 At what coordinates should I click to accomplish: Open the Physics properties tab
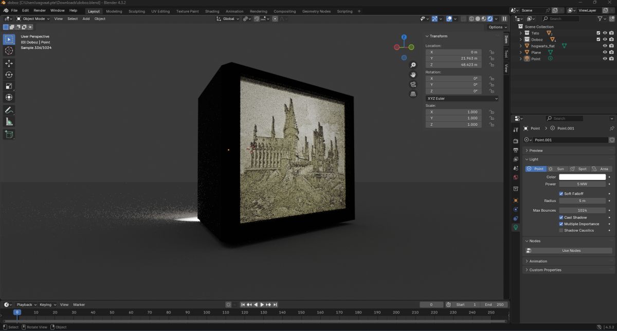pos(516,209)
